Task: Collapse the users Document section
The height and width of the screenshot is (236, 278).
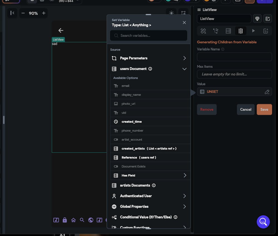Action: pyautogui.click(x=184, y=69)
